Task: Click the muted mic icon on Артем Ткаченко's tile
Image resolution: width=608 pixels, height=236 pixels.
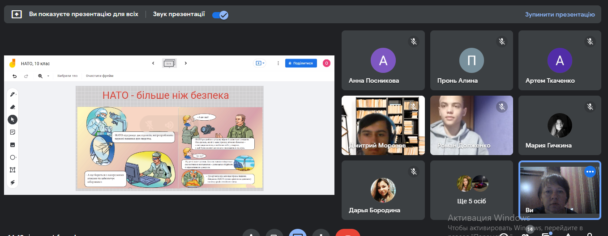Action: [x=591, y=42]
